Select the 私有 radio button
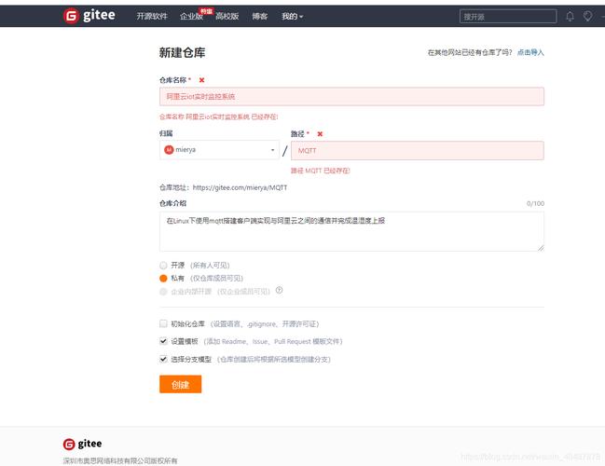 [163, 278]
